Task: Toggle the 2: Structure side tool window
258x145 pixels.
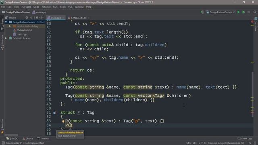Action: click(x=2, y=42)
